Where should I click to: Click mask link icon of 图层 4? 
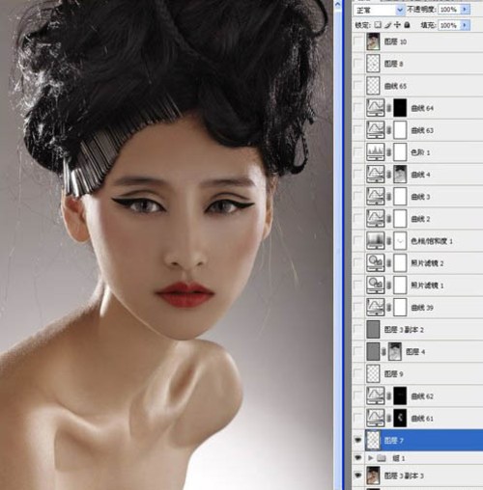[x=384, y=352]
